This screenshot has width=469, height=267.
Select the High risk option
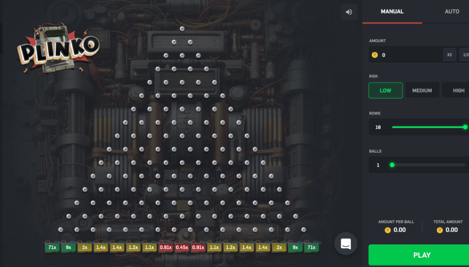point(458,90)
